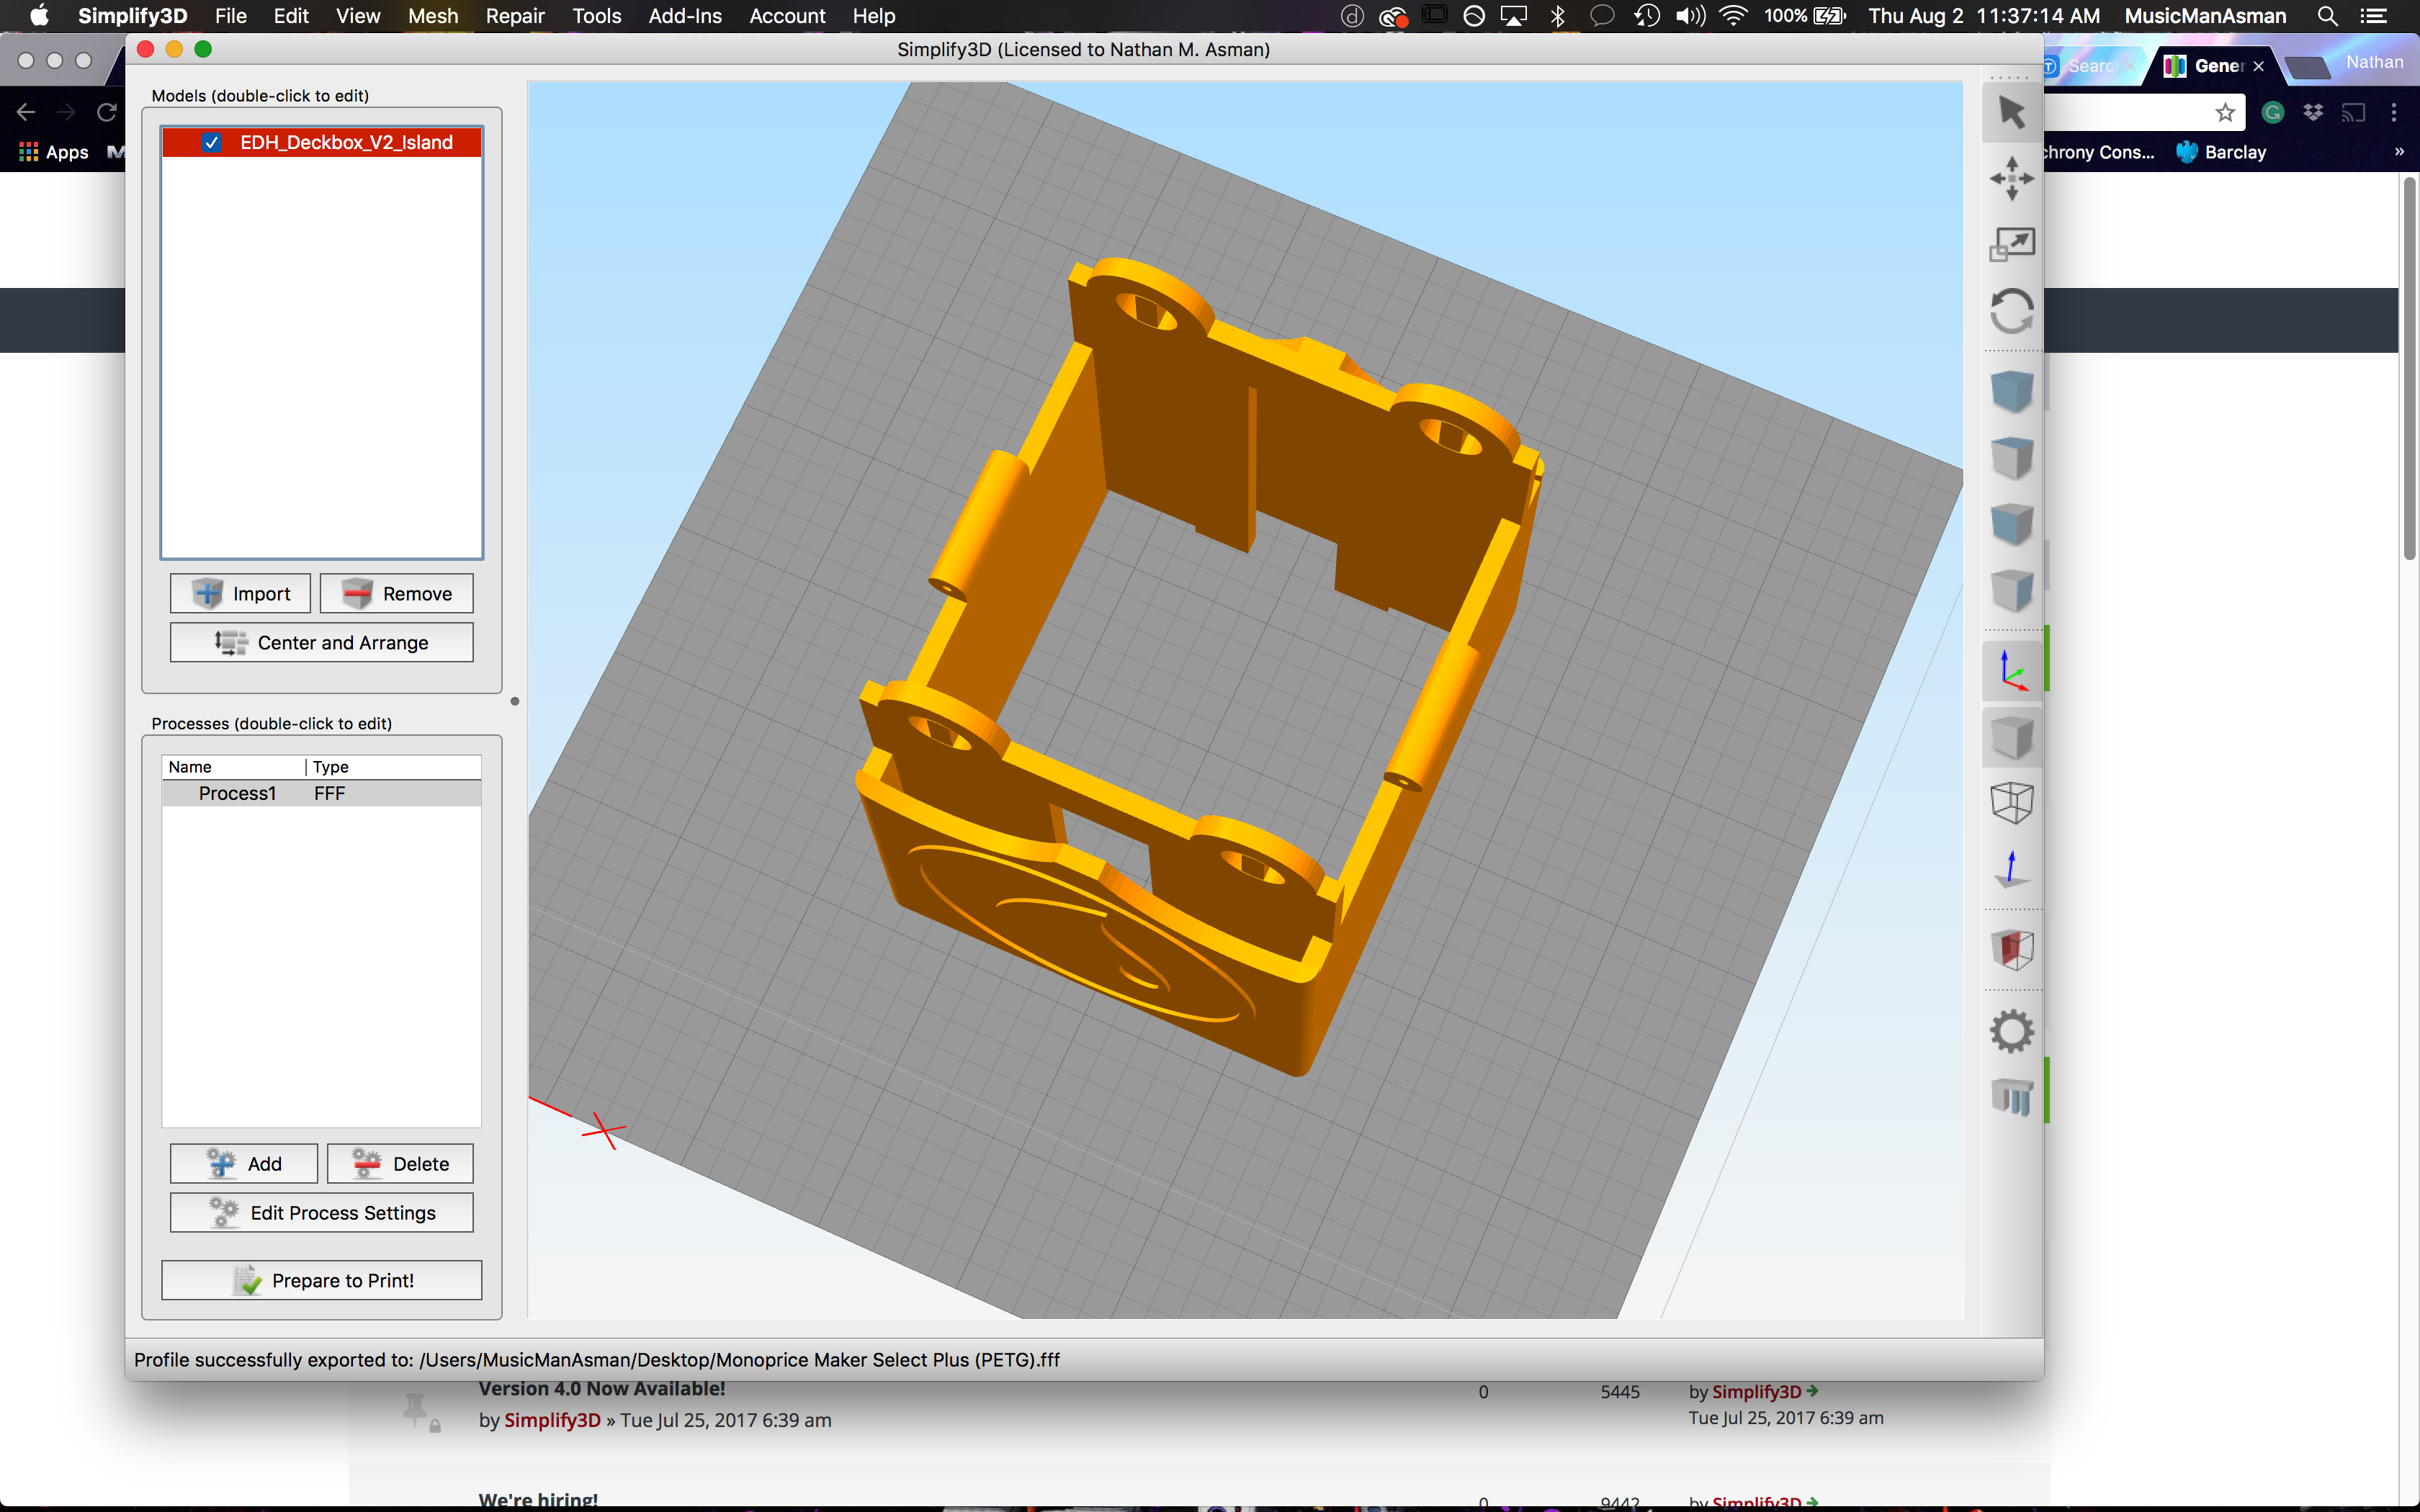Image resolution: width=2420 pixels, height=1512 pixels.
Task: Reload the page in Chrome
Action: tap(106, 112)
